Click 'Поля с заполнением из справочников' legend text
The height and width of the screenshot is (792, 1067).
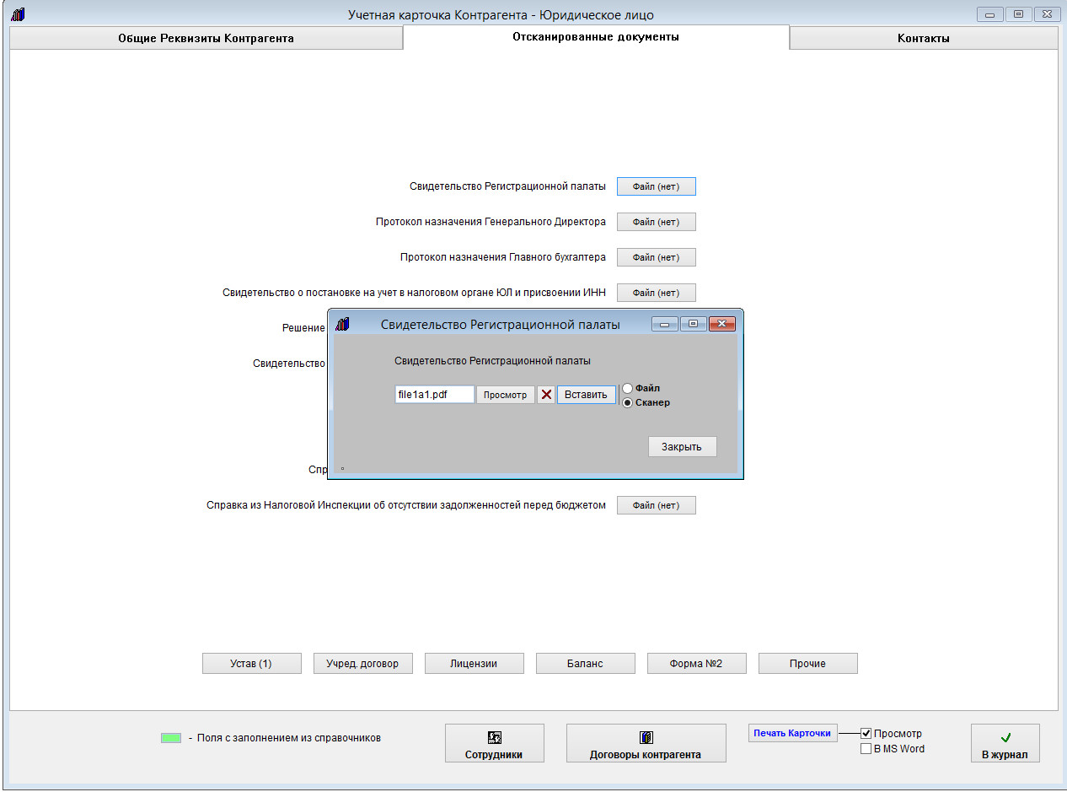pyautogui.click(x=289, y=738)
